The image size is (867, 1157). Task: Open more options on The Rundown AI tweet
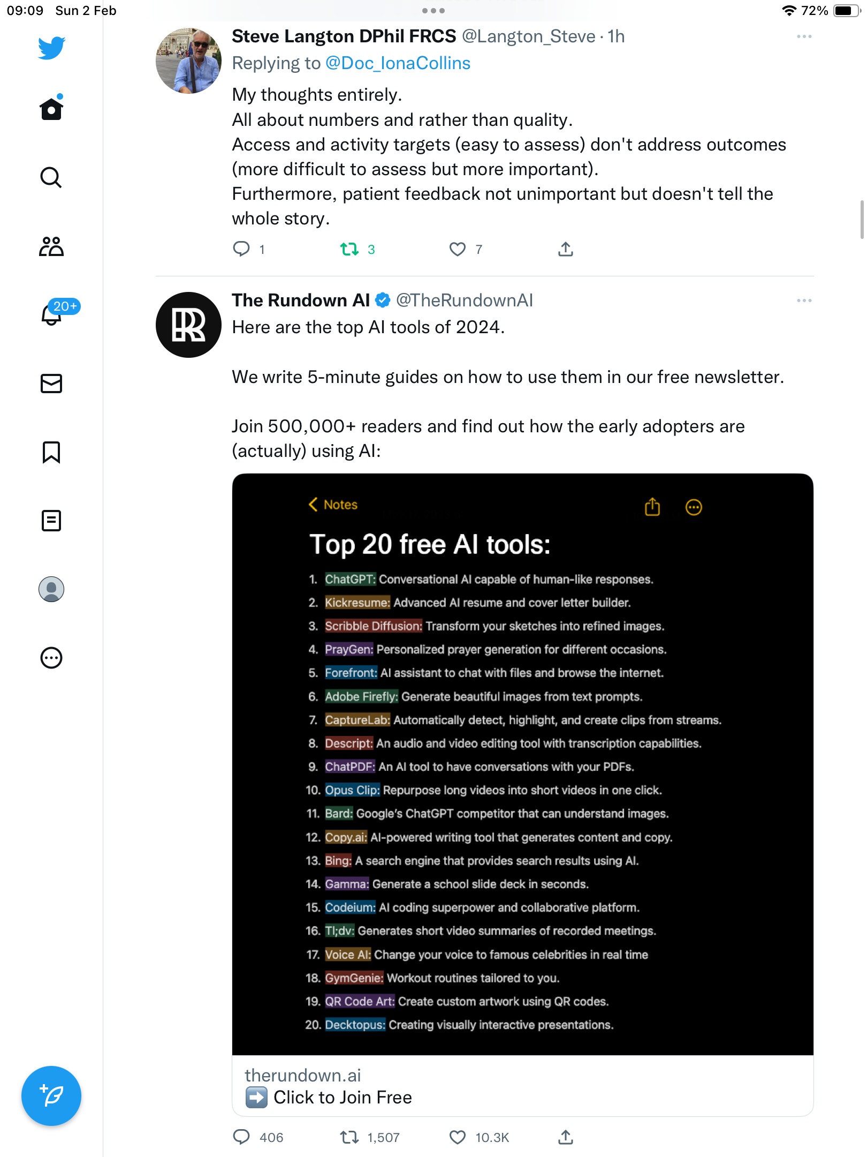pyautogui.click(x=804, y=300)
